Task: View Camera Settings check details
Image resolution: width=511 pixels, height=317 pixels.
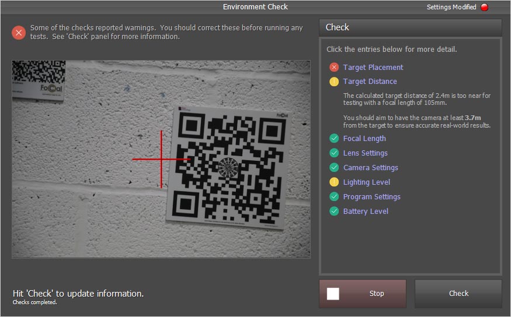Action: 370,167
